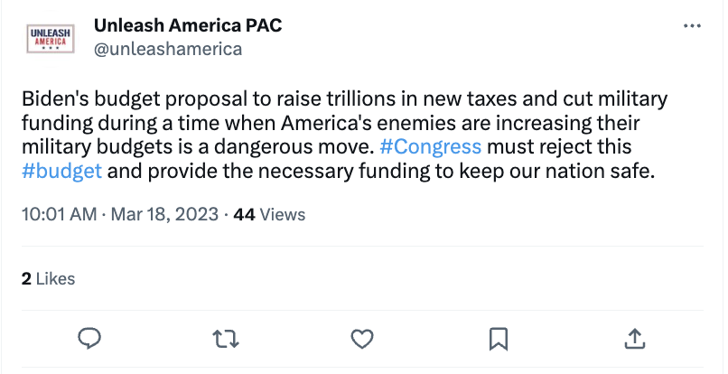
Task: Like the tweet with the heart icon
Action: tap(361, 338)
